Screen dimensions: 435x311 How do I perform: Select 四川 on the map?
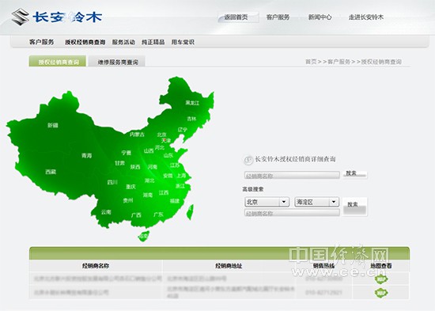point(112,183)
